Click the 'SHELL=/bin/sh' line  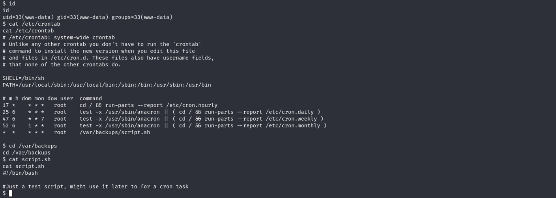(23, 78)
